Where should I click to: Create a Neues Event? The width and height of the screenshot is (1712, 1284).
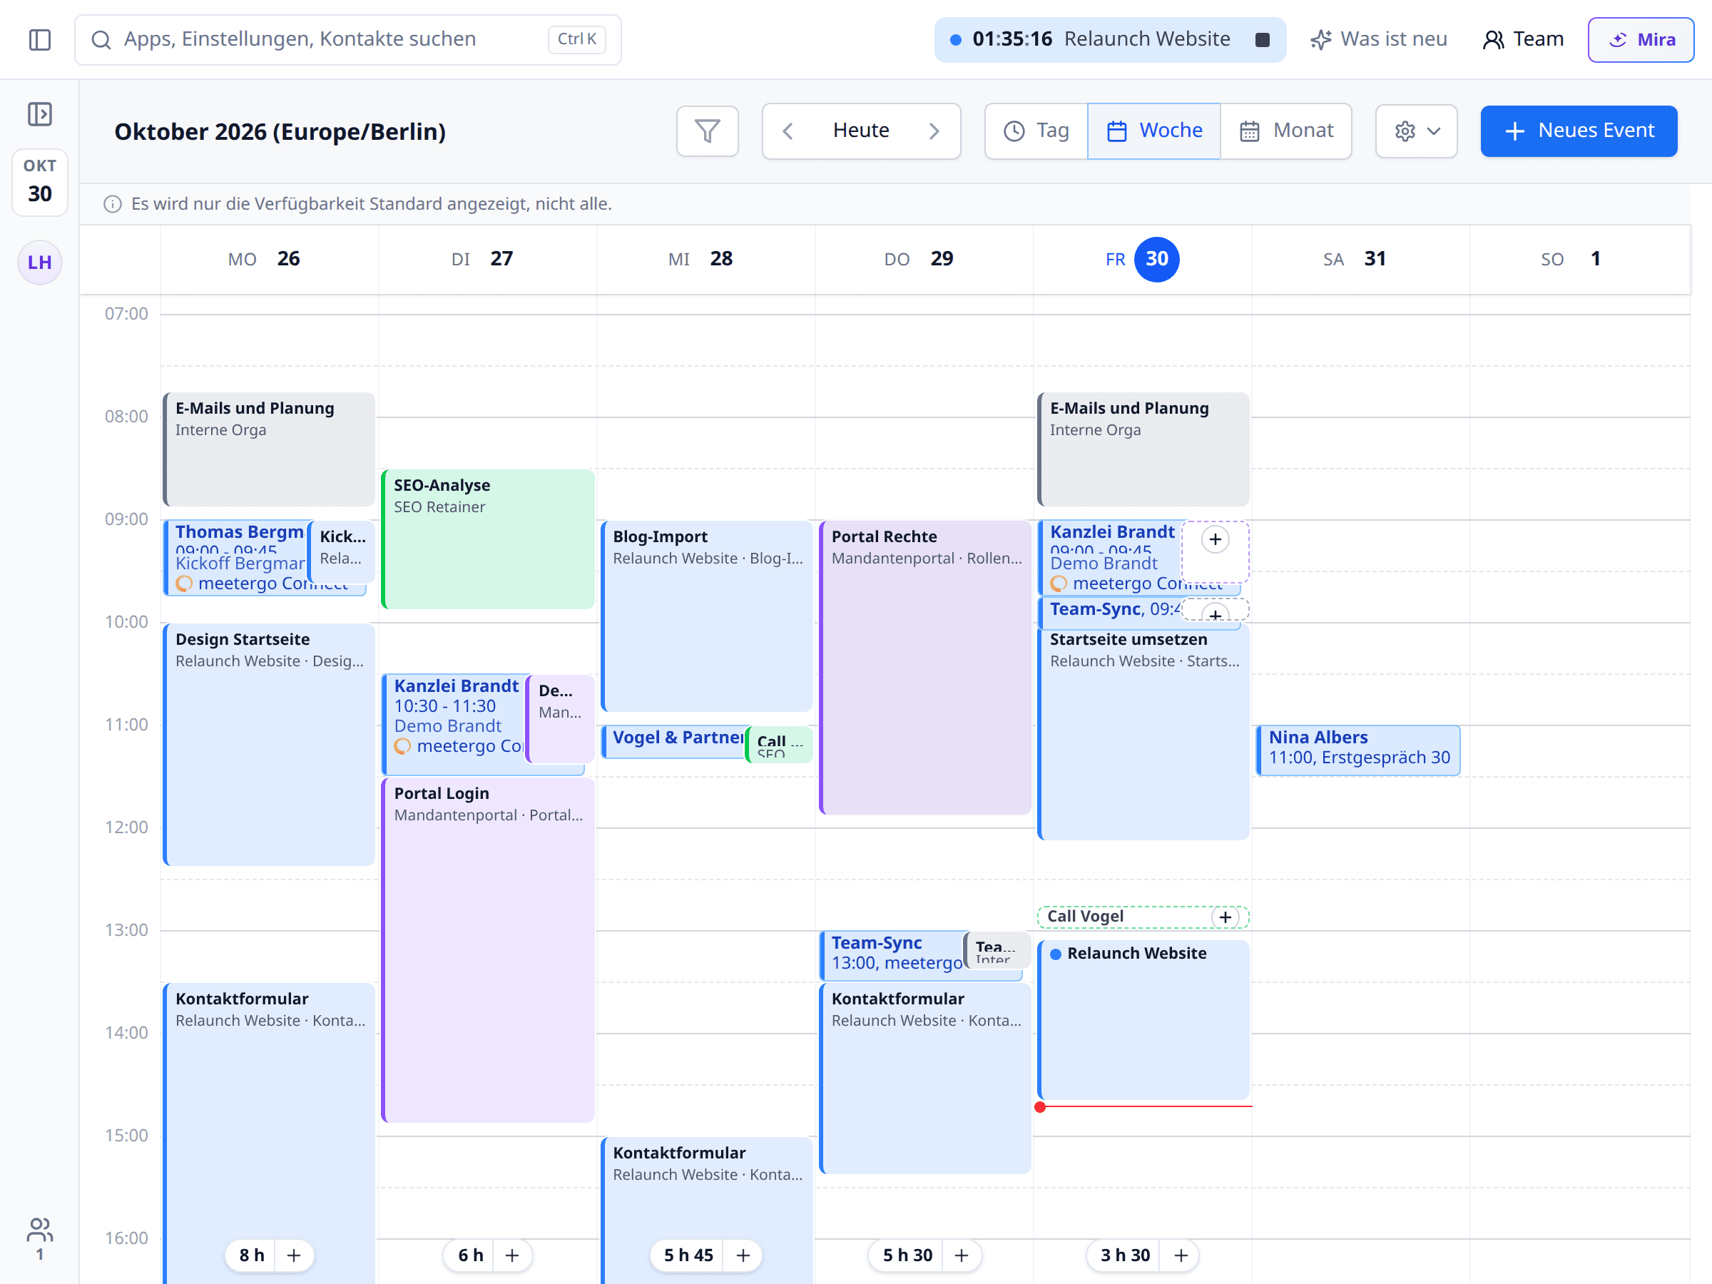coord(1579,131)
